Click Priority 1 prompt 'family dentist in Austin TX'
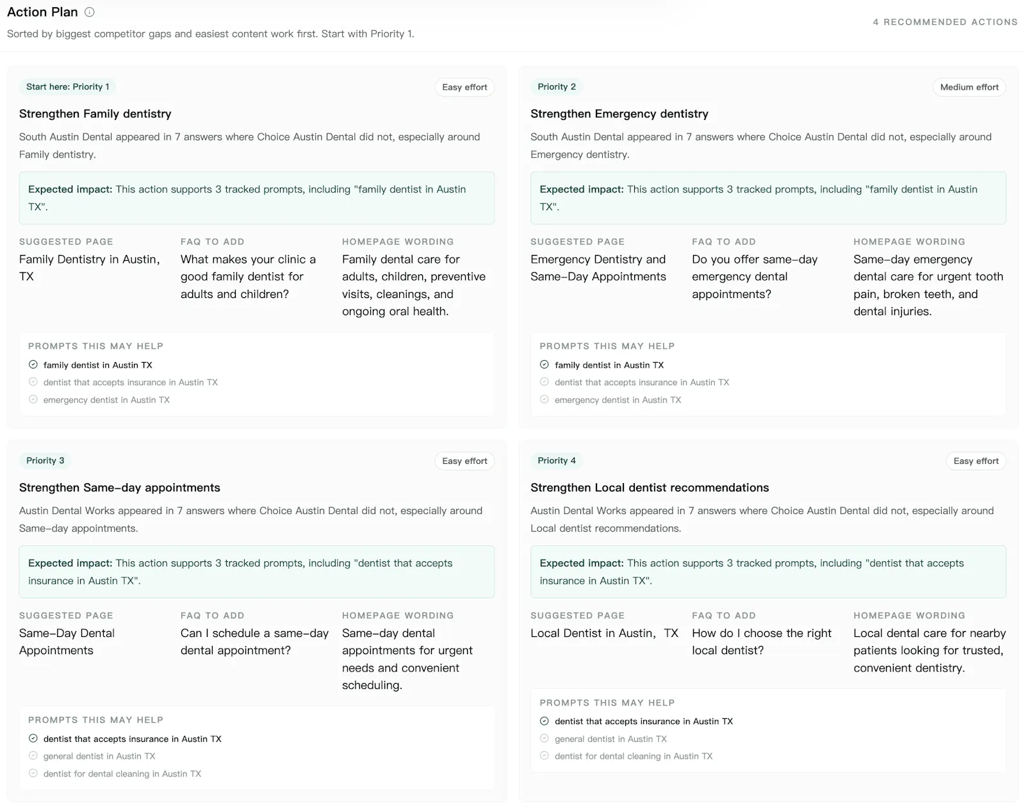Viewport: 1025px width, 808px height. tap(98, 365)
